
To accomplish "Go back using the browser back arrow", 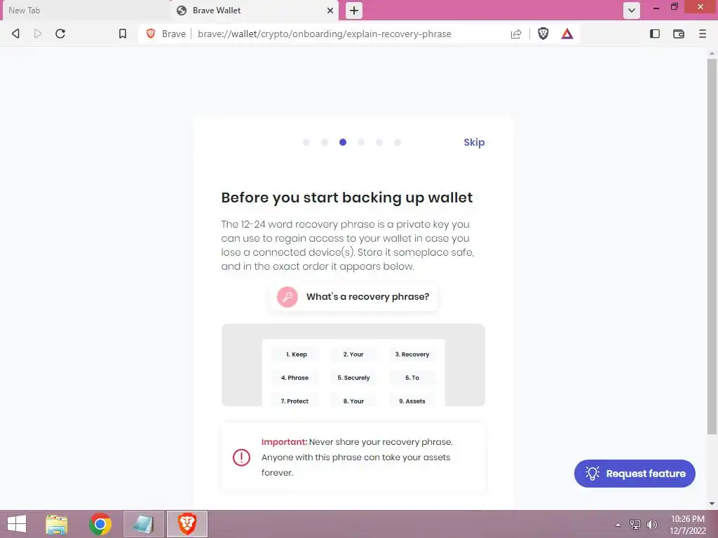I will tap(15, 34).
